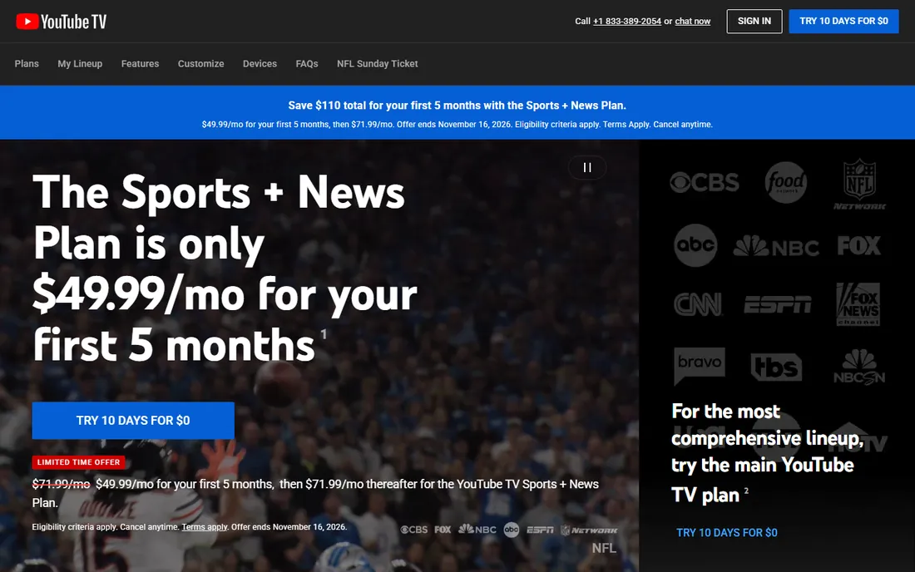Click the SIGN IN button

click(x=754, y=21)
